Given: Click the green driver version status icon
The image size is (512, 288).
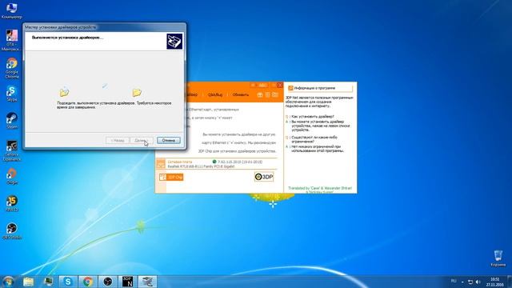Looking at the screenshot, I should coord(214,162).
